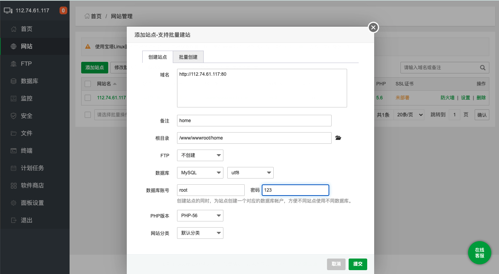499x274 pixels.
Task: Open the PHP-56 version dropdown
Action: (200, 216)
